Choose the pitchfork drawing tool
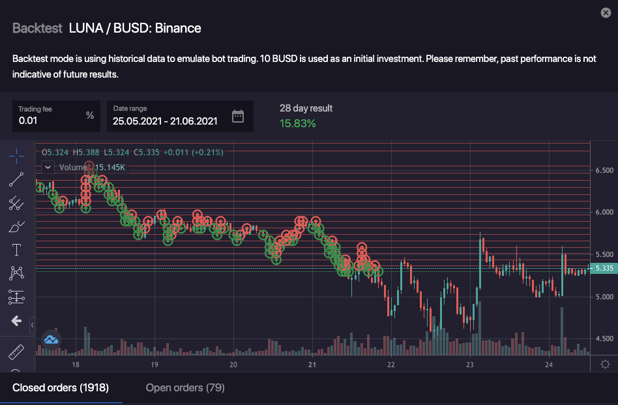This screenshot has height=405, width=618. (16, 203)
